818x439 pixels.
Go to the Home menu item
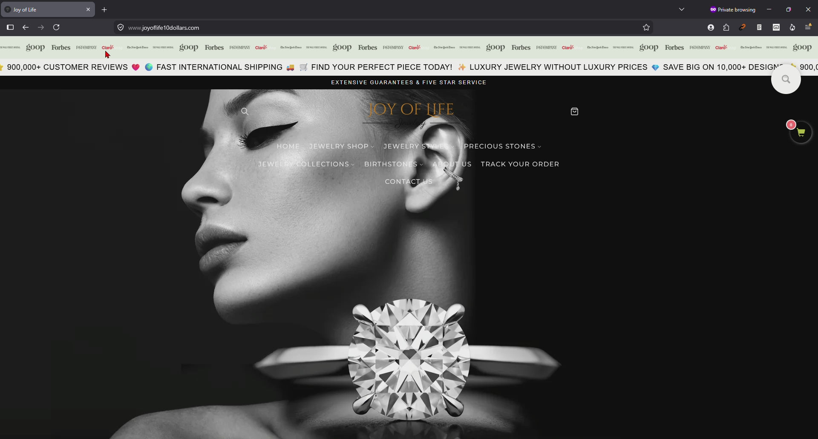click(288, 146)
